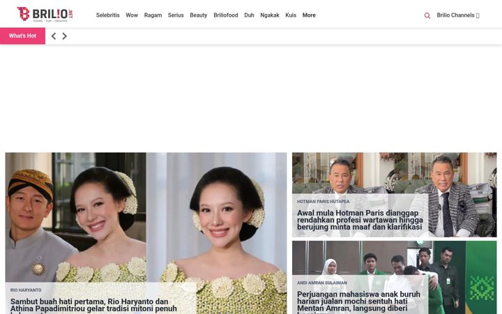Read the Rio Haryanto mitoni tradition article
502x314 pixels.
coord(93,306)
